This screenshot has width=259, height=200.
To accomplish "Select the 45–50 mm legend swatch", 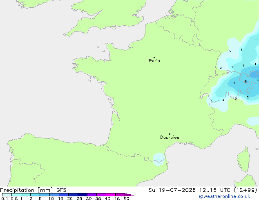I will (x=120, y=195).
